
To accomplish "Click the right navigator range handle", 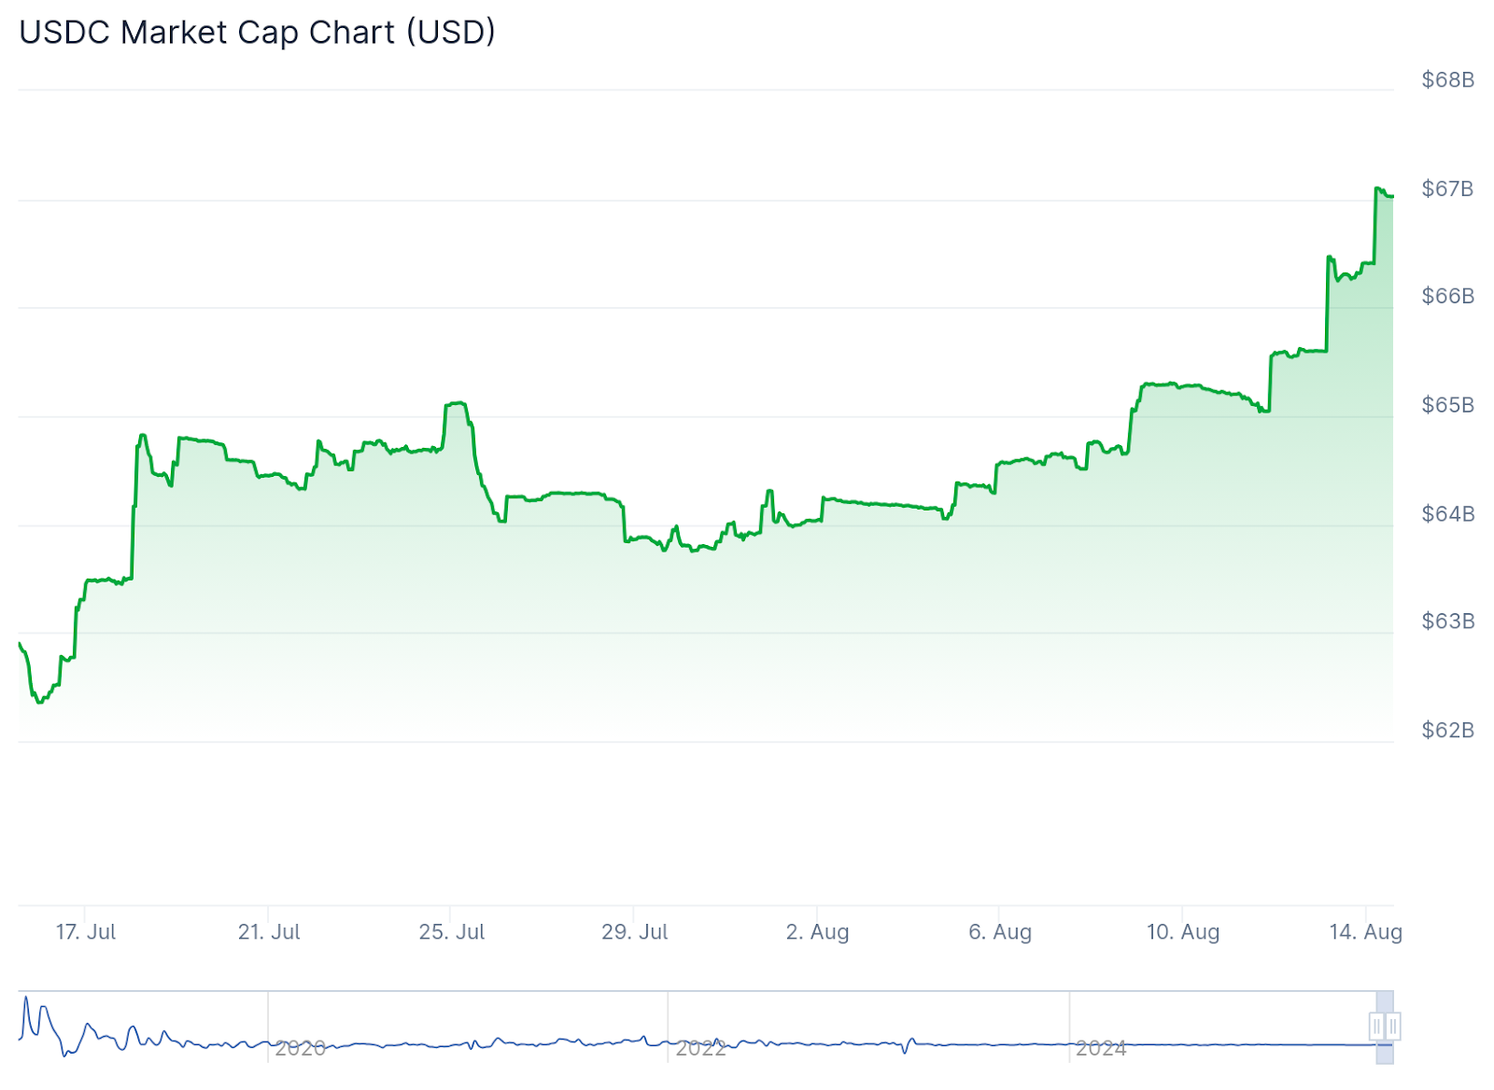I will tap(1392, 1027).
